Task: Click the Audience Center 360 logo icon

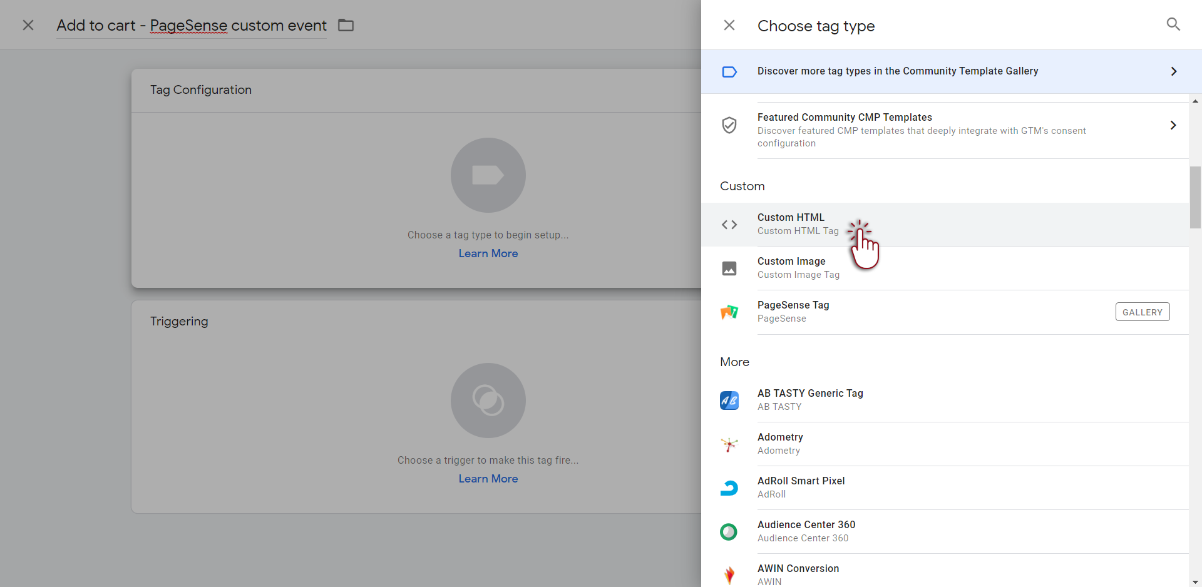Action: (729, 532)
